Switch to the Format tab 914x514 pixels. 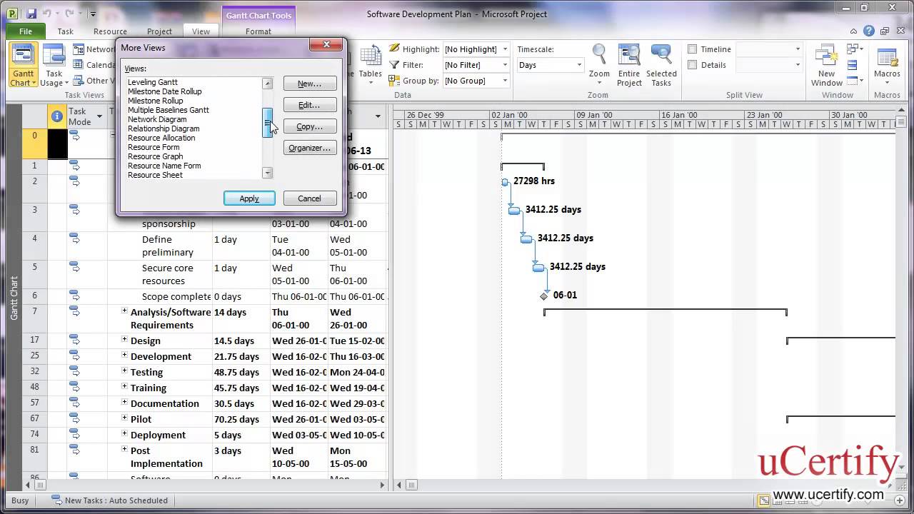[258, 31]
